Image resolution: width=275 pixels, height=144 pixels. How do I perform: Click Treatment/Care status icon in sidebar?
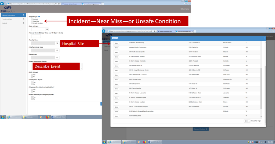coord(24,19)
